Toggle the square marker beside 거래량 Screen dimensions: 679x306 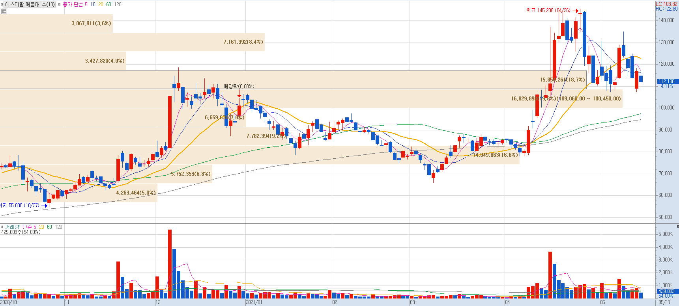2,227
